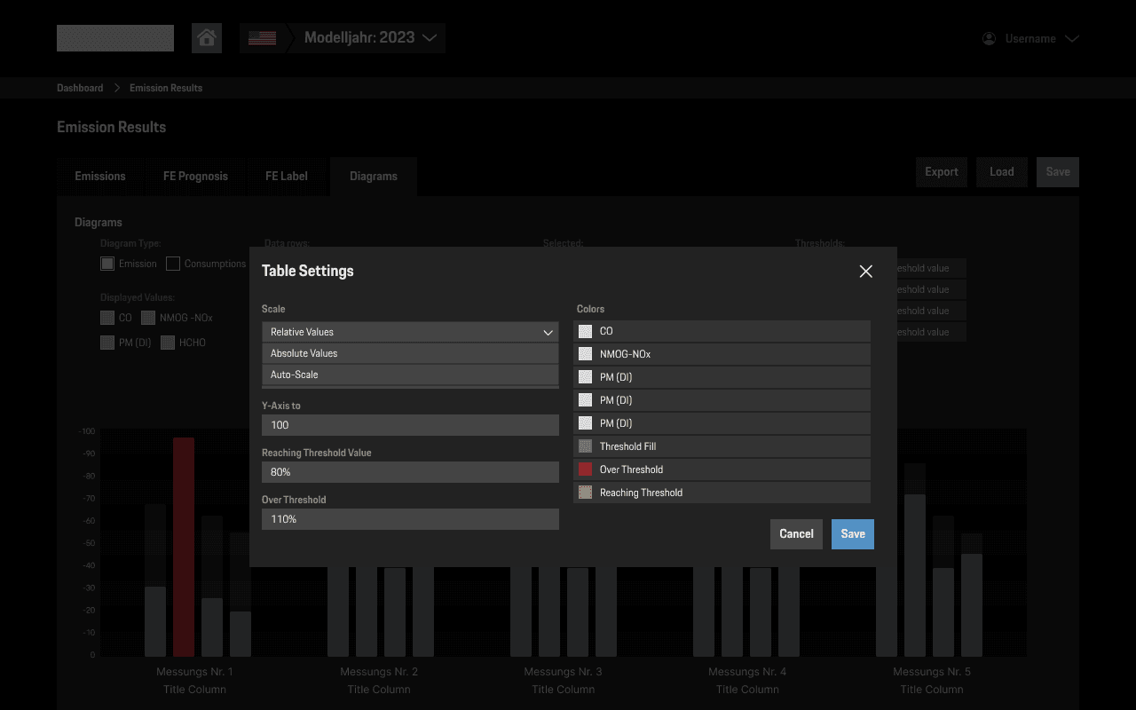Click the Cancel button in Table Settings
1136x710 pixels.
[x=796, y=533]
